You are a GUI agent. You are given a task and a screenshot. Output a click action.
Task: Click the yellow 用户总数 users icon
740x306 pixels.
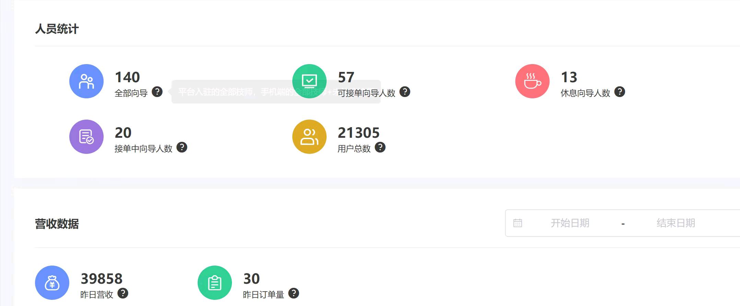pos(309,137)
